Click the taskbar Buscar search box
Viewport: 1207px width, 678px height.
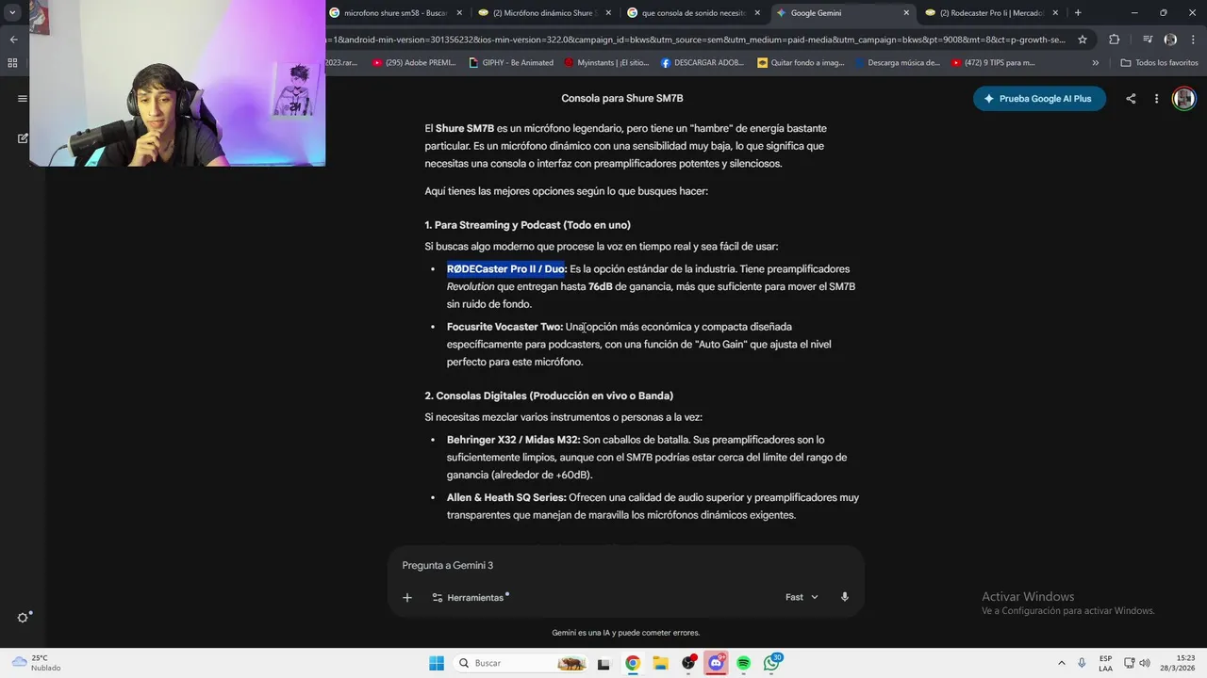[521, 663]
